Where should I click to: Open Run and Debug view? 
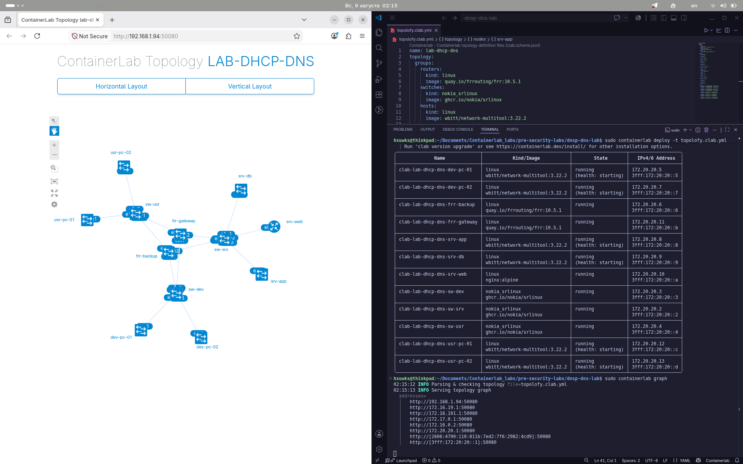click(379, 79)
